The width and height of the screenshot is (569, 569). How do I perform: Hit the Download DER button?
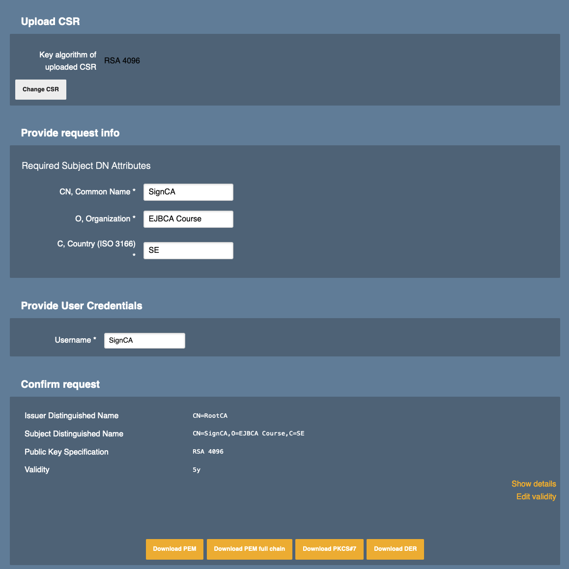pos(395,549)
